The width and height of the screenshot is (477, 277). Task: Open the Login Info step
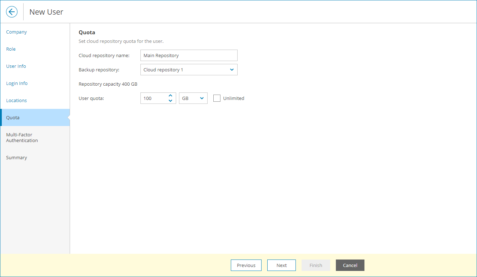[17, 83]
